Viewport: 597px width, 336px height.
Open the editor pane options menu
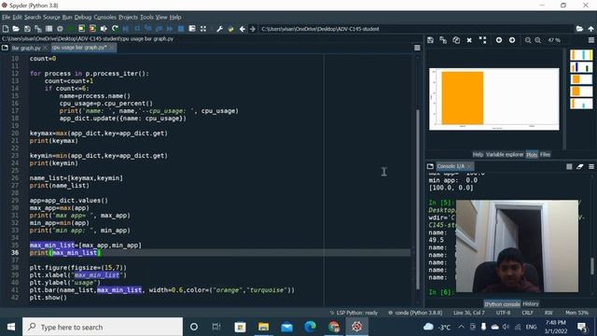417,48
